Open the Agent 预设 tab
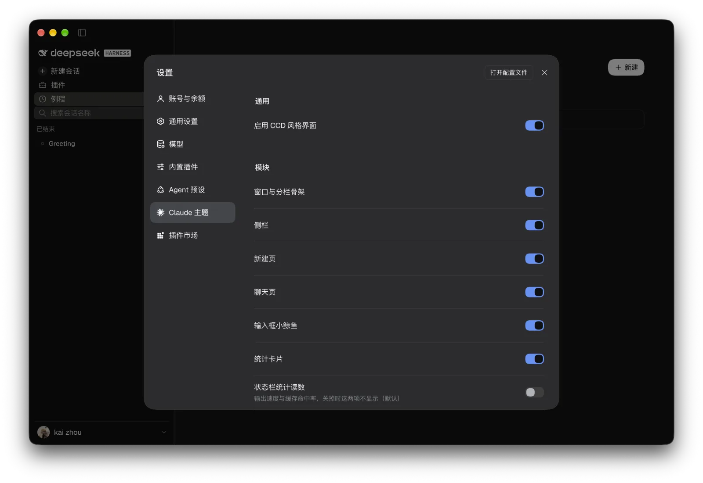This screenshot has width=703, height=483. (x=192, y=190)
